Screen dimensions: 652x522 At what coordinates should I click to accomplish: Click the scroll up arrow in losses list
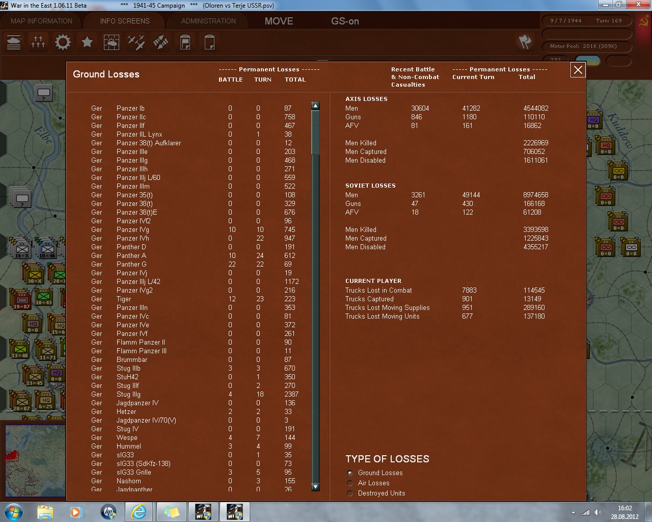pos(315,106)
